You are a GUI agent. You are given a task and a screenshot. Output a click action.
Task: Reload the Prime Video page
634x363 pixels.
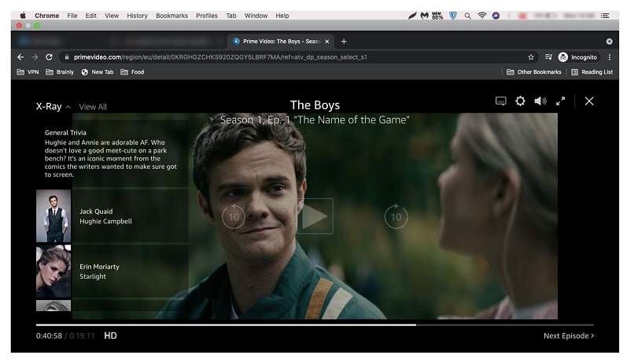[x=49, y=57]
